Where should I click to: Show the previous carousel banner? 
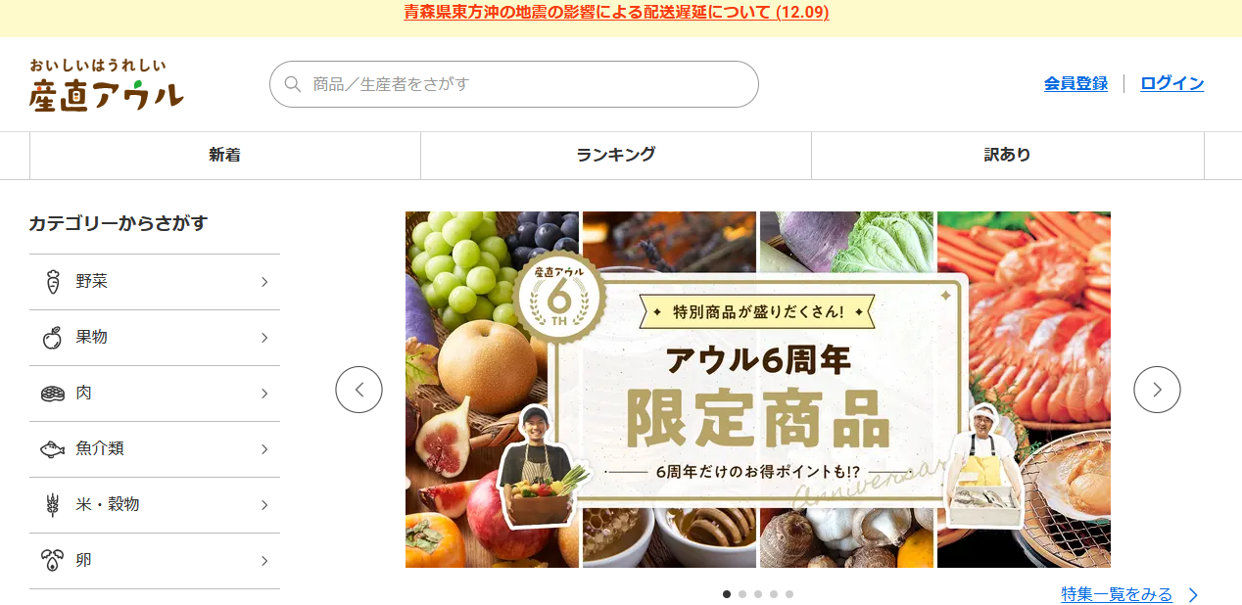(358, 390)
